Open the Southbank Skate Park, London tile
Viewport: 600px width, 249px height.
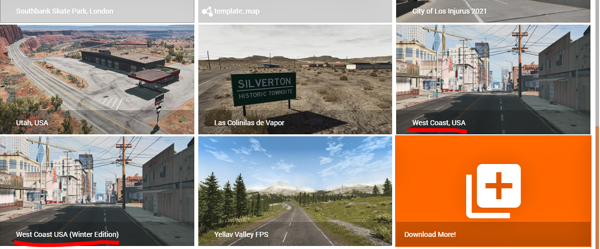click(97, 11)
